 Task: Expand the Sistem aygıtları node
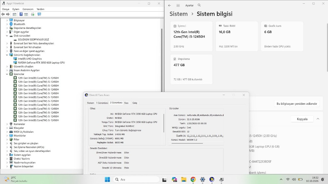click(x=7, y=155)
